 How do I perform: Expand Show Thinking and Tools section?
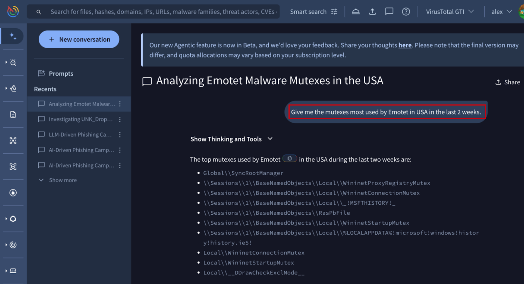(x=231, y=139)
